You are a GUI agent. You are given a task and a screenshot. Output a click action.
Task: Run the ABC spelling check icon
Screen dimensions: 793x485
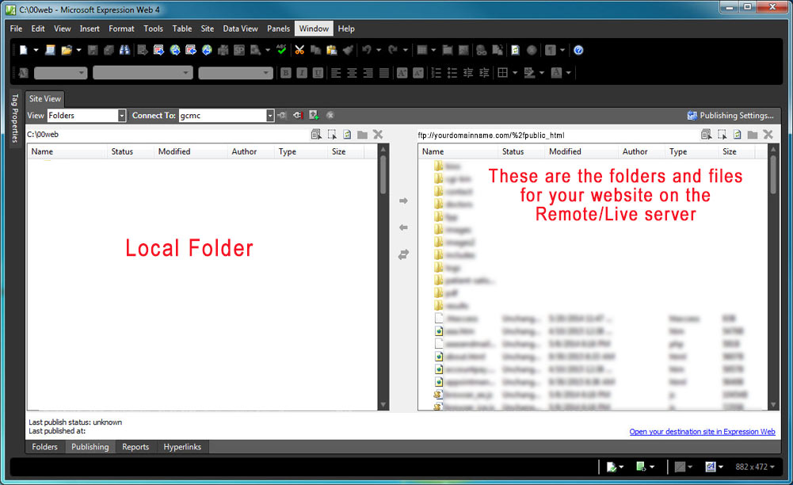282,50
